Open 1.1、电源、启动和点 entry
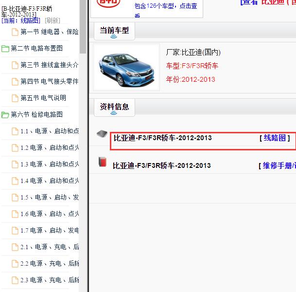Screen dimensions: 296x292 (x=50, y=131)
